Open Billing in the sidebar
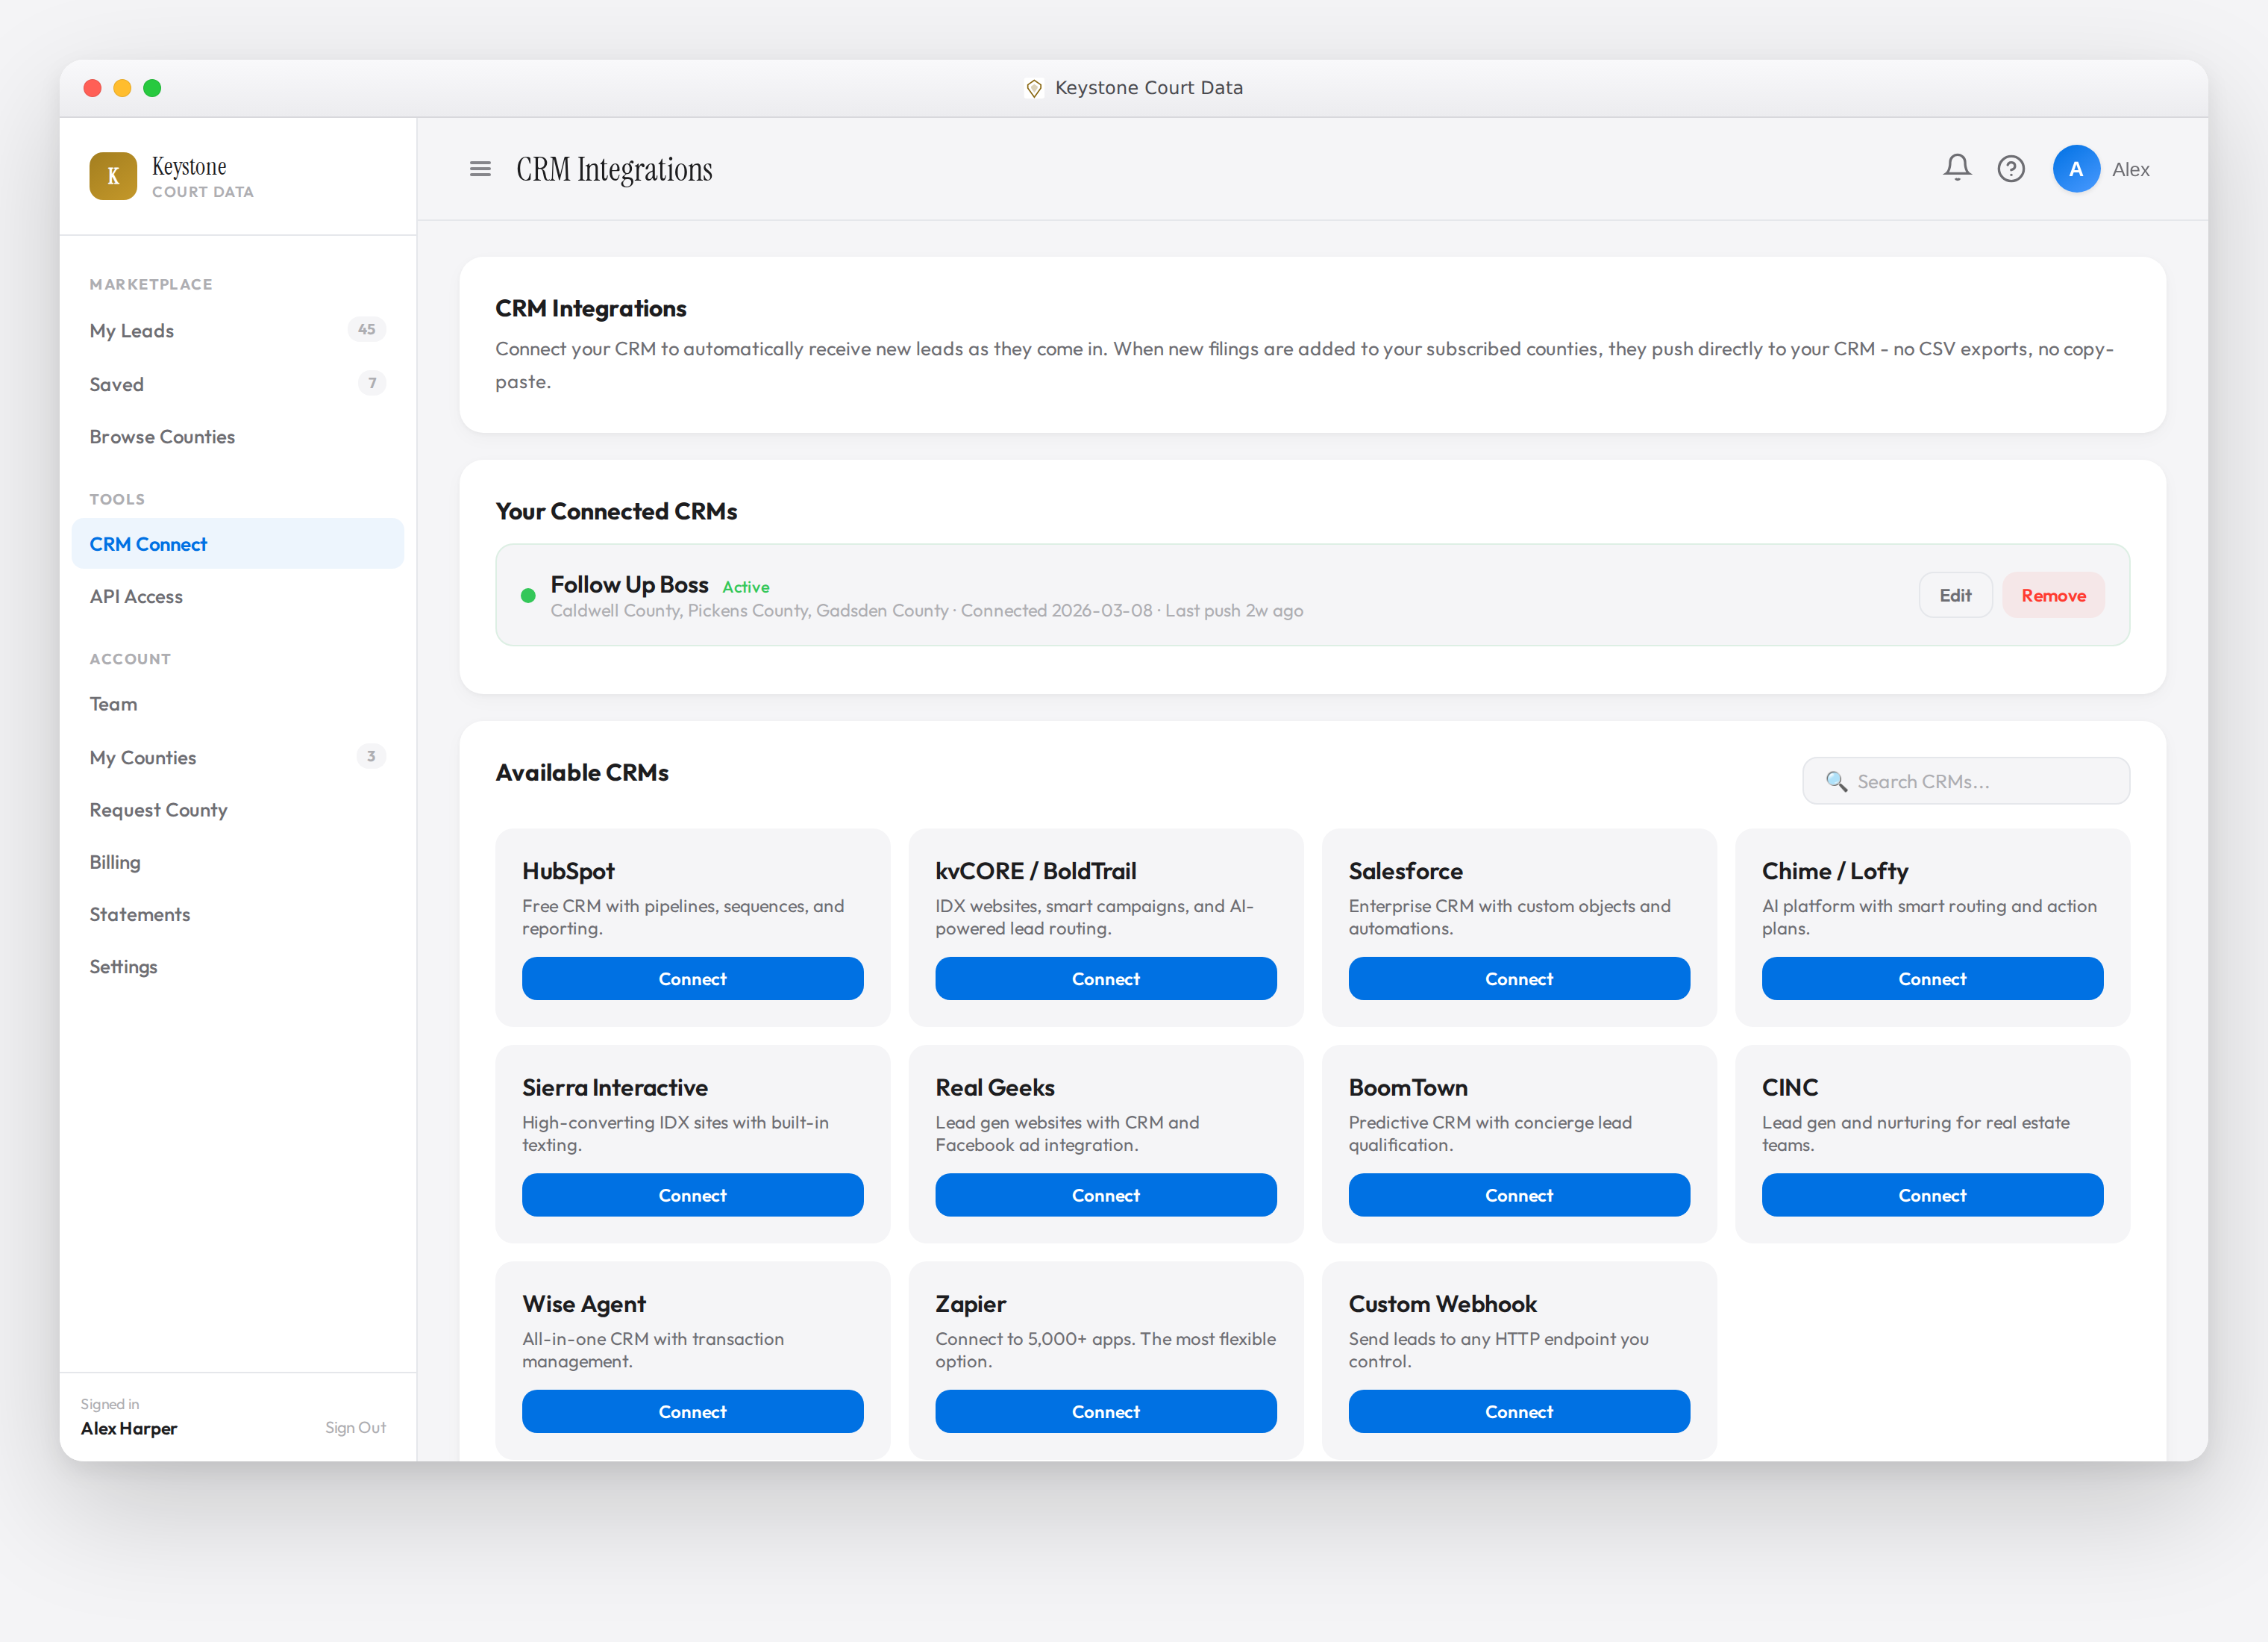This screenshot has height=1642, width=2268. [238, 863]
